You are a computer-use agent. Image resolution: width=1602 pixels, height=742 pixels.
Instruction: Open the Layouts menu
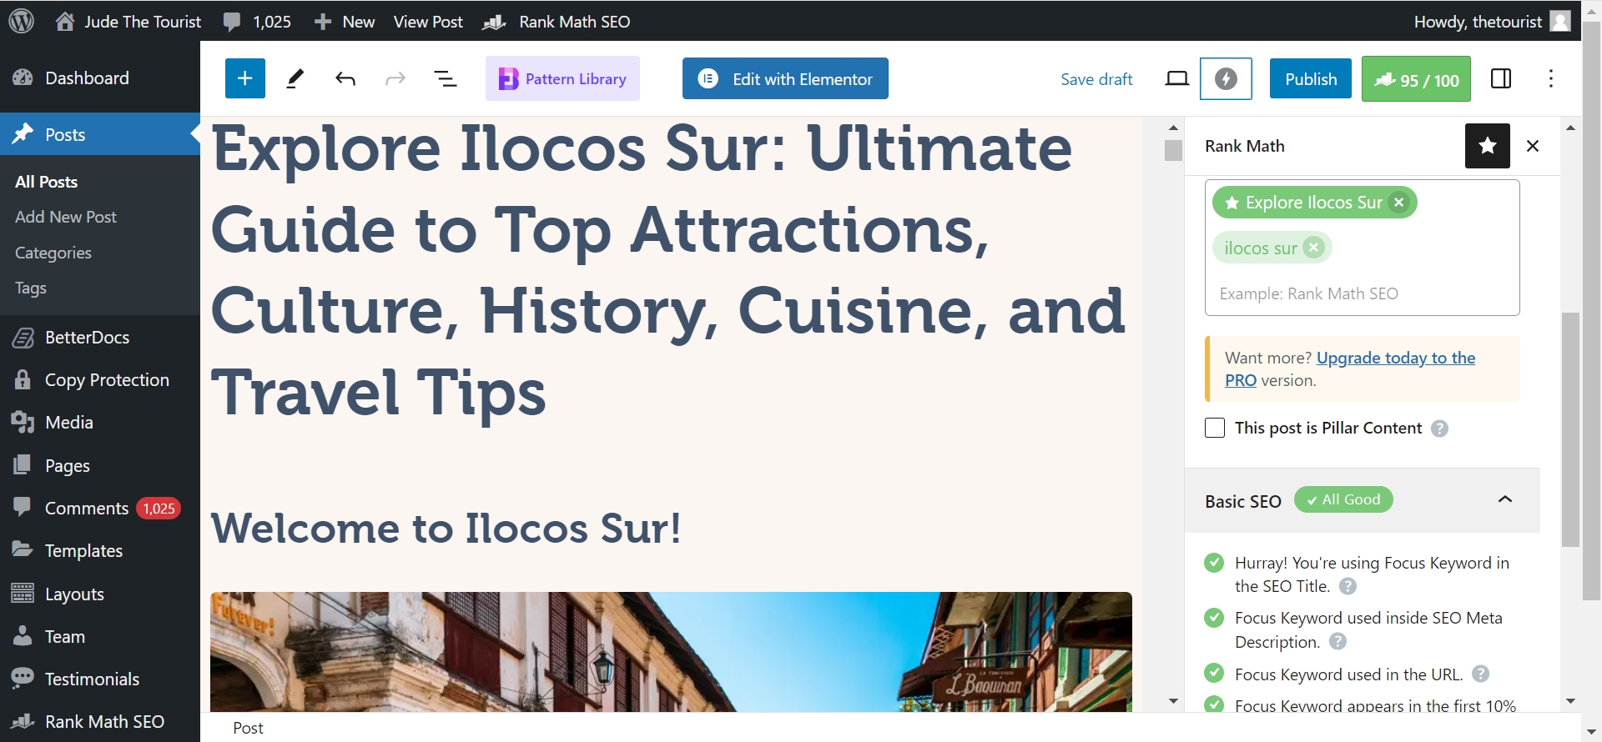point(100,594)
